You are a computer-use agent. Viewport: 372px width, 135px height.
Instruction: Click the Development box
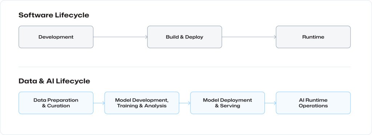click(56, 37)
